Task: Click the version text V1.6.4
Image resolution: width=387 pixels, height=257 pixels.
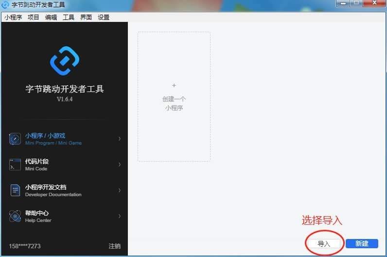Action: (65, 99)
